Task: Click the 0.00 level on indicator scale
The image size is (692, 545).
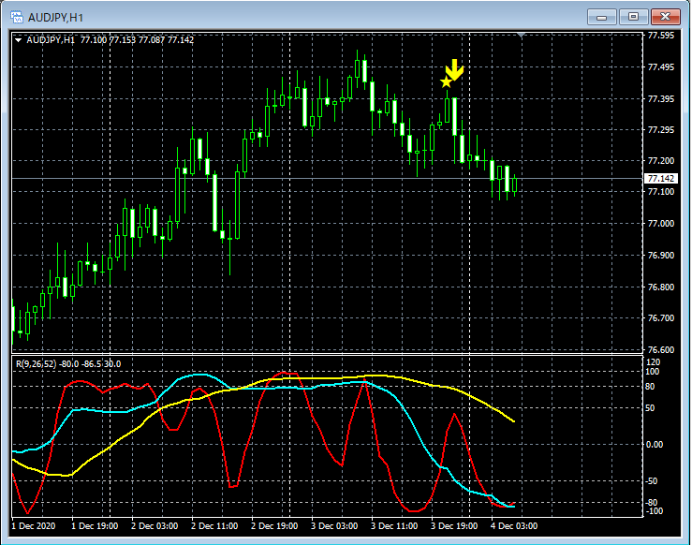Action: tap(656, 445)
